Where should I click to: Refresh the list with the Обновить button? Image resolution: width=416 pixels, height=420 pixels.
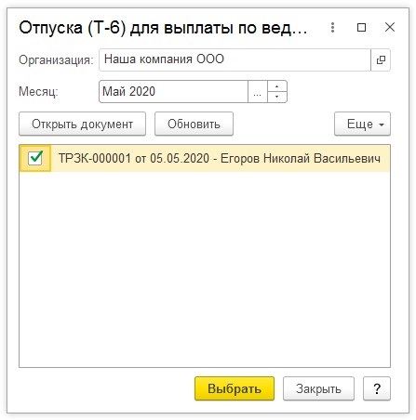pos(194,124)
